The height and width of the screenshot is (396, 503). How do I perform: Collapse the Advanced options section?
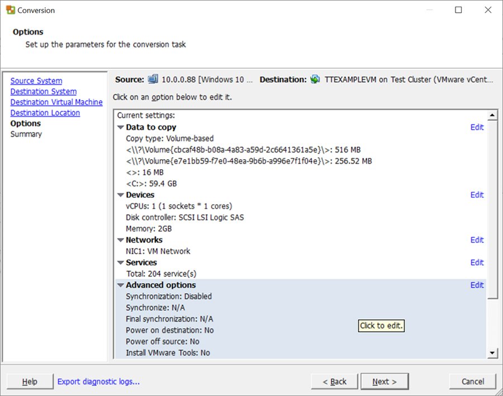coord(120,285)
